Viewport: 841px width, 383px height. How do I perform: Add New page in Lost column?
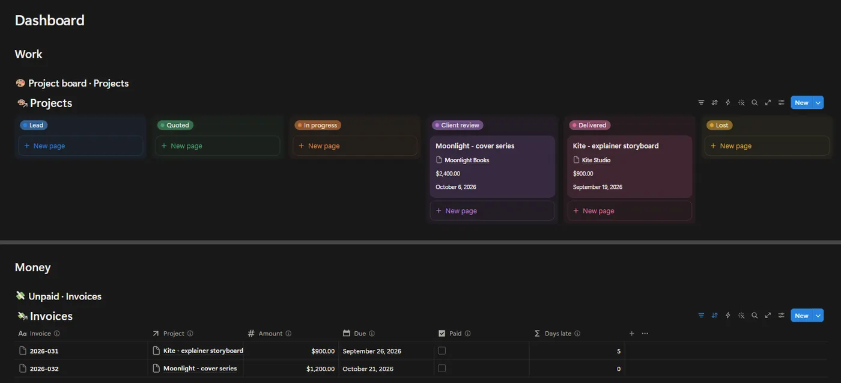(x=767, y=146)
